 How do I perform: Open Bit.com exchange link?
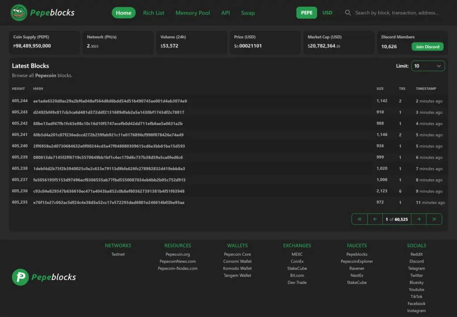(297, 275)
